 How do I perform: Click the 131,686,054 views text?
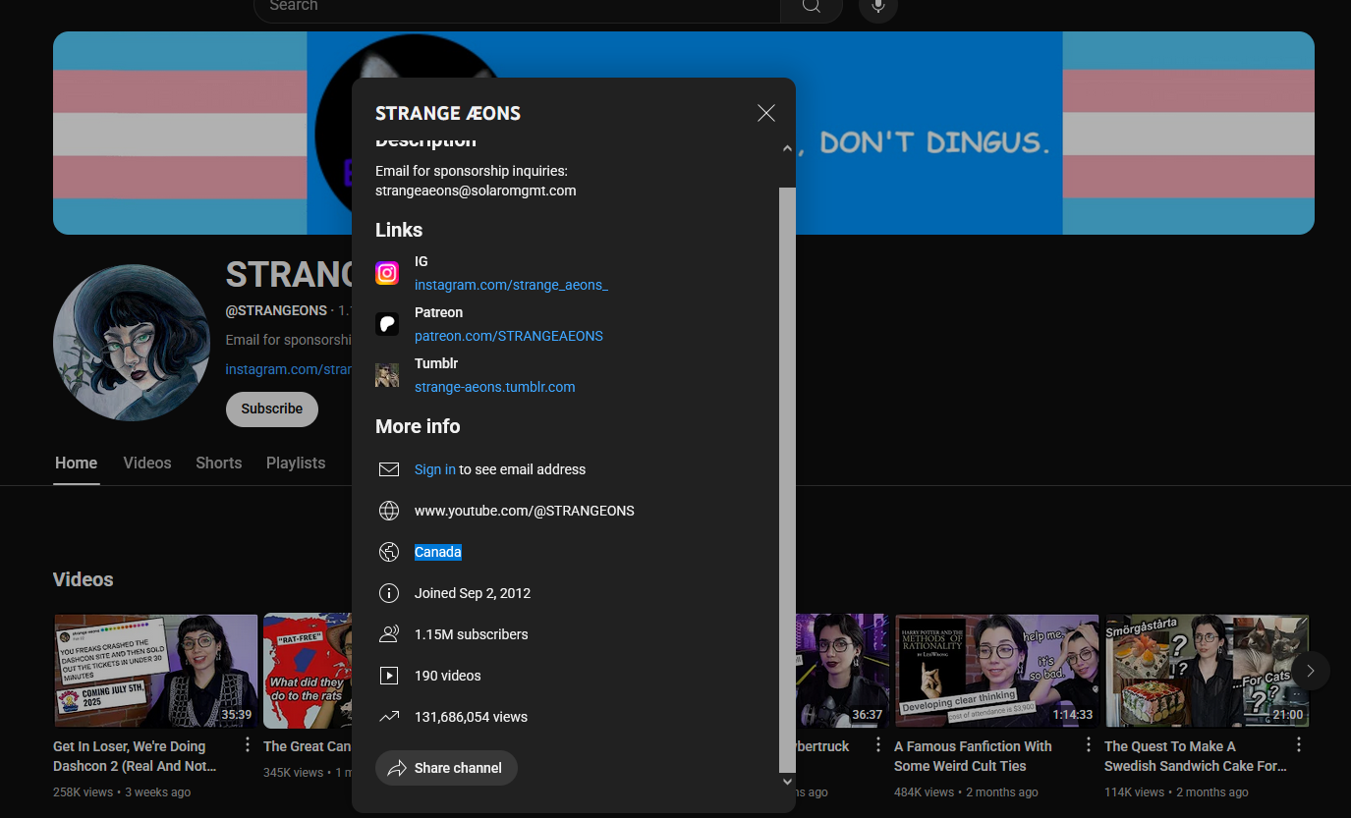point(471,717)
